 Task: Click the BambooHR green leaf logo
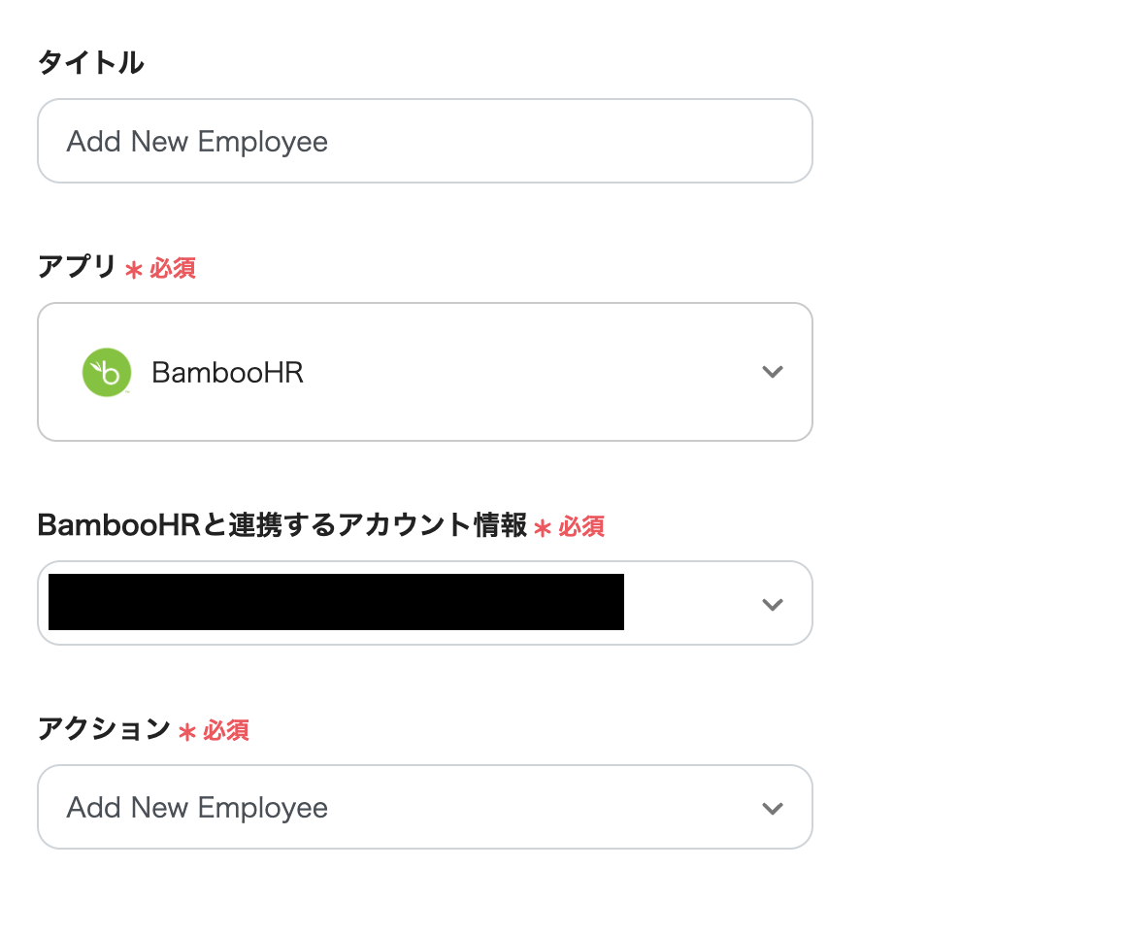[106, 373]
